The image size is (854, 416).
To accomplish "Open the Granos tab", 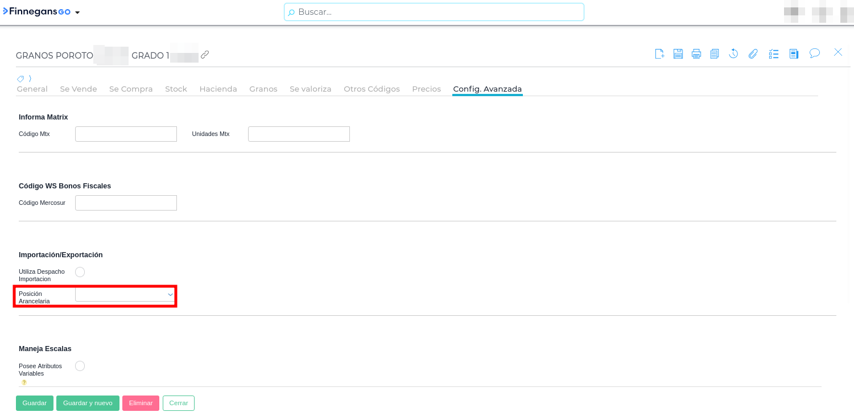I will (x=263, y=89).
